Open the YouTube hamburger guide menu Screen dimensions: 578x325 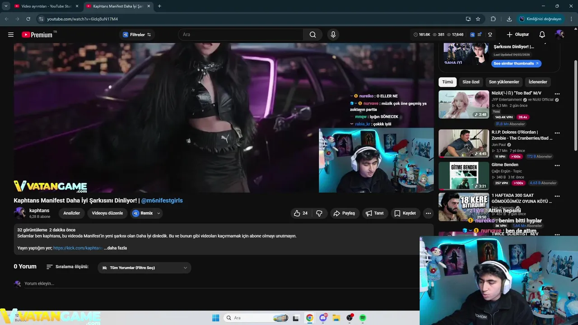pyautogui.click(x=11, y=35)
